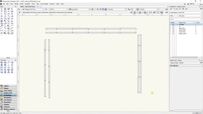Viewport: 203px width, 114px height.
Task: Click the object snap target icon
Action: (x=134, y=13)
